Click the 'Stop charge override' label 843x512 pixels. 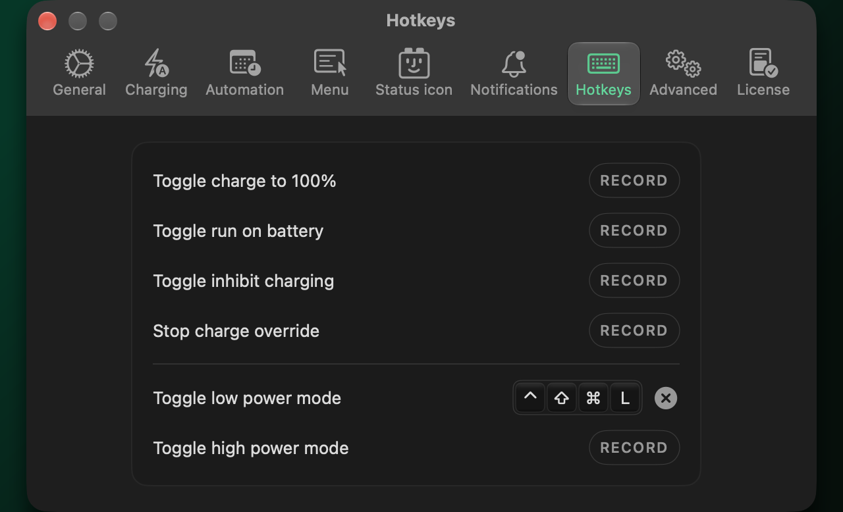pos(236,331)
